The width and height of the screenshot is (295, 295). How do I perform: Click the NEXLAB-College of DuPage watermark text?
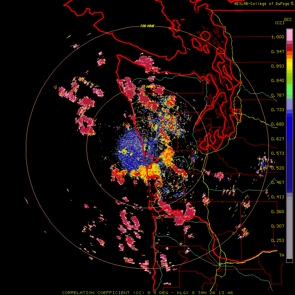[x=264, y=4]
